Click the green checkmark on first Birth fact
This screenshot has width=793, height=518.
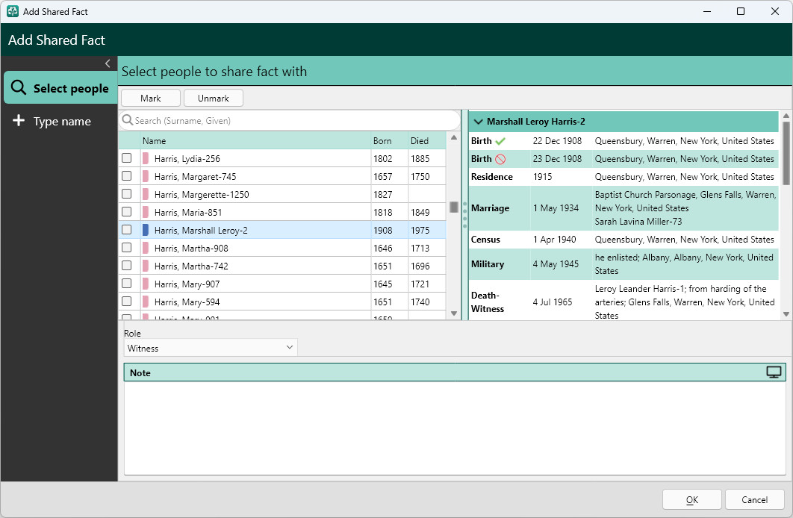tap(500, 141)
